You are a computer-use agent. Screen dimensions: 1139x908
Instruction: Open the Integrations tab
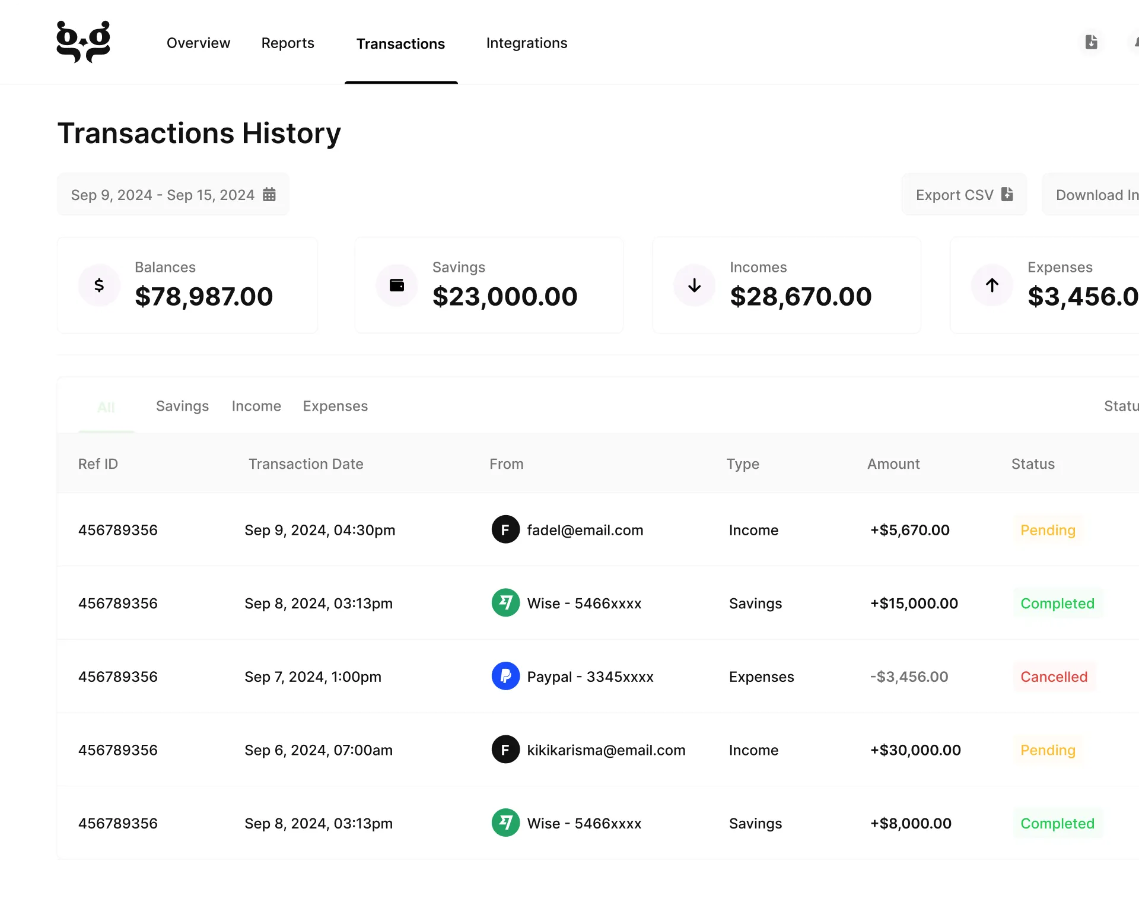[x=526, y=43]
